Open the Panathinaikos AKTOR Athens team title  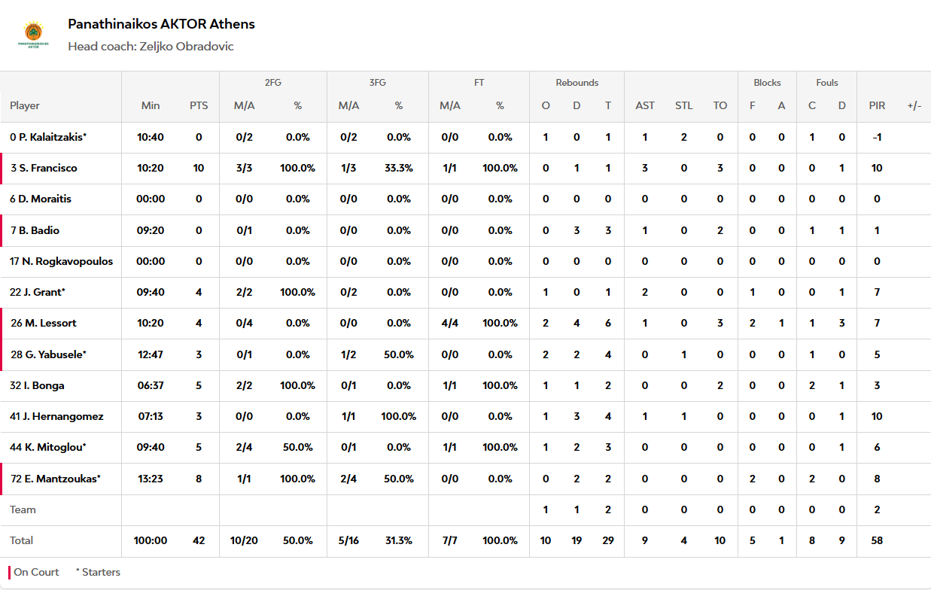tap(161, 24)
